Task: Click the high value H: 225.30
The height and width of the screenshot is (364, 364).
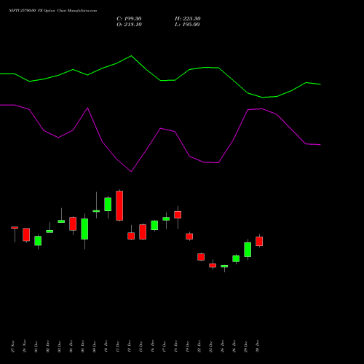Action: coord(188,19)
